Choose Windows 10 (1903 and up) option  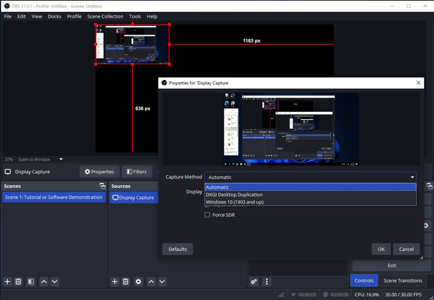point(310,202)
